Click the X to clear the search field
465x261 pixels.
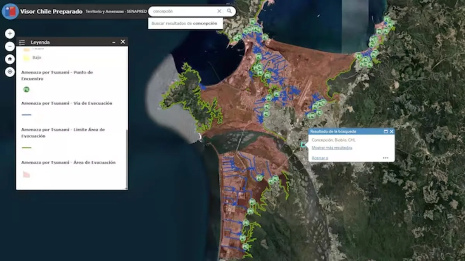coord(219,11)
